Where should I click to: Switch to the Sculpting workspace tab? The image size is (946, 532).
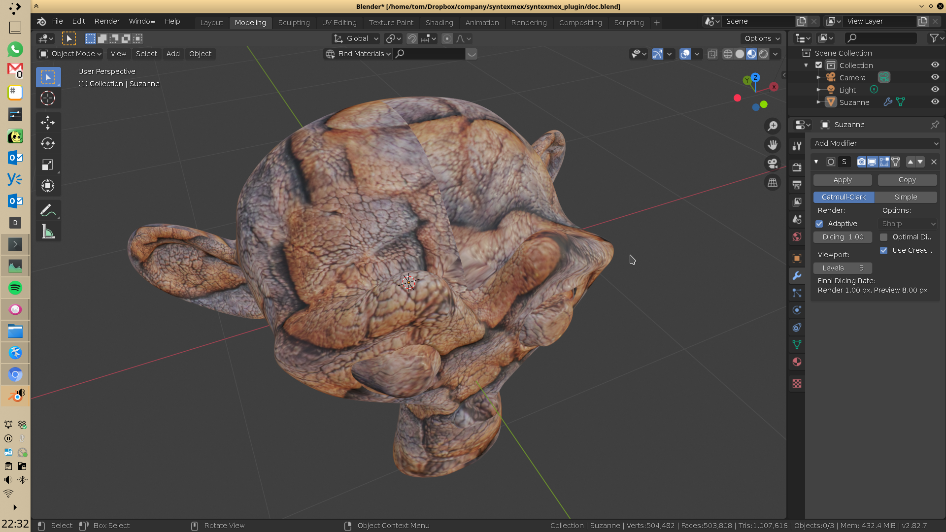tap(294, 23)
